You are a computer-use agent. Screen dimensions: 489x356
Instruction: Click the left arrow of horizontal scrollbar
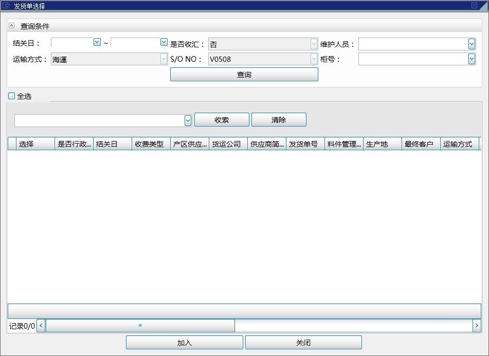[41, 326]
